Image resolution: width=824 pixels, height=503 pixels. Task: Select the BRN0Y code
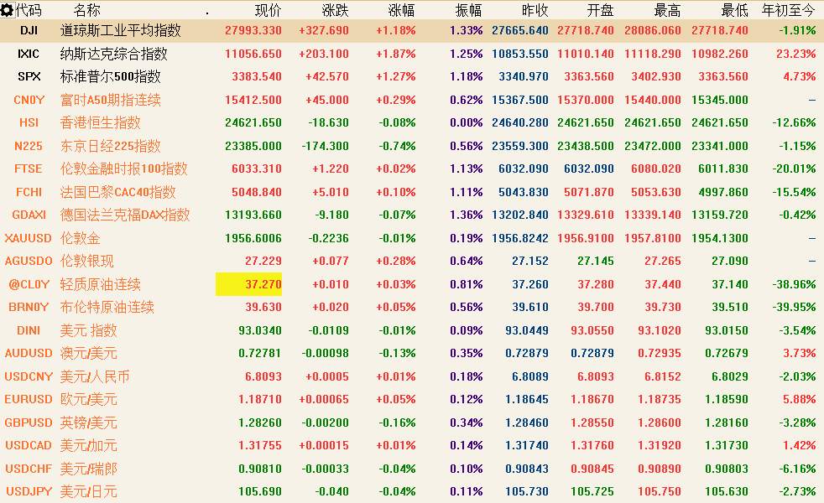tap(29, 307)
